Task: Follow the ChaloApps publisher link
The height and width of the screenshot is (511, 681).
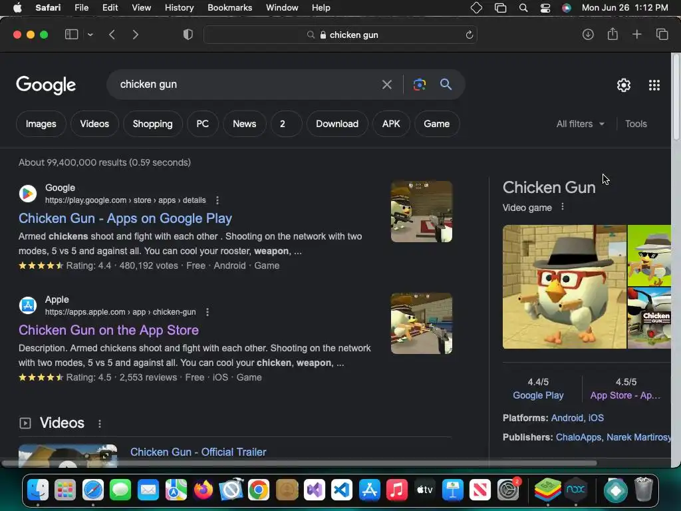Action: click(x=579, y=436)
